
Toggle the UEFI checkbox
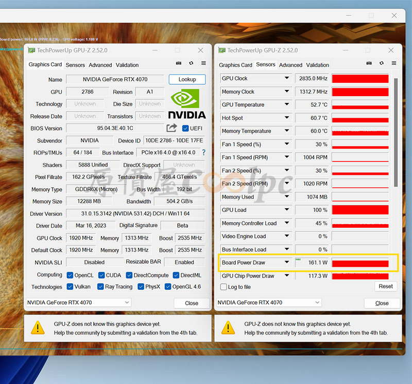[185, 129]
